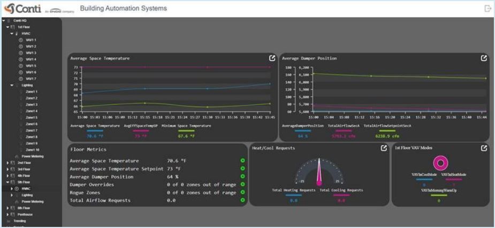Open Average Space Temperature chart in popout
The width and height of the screenshot is (495, 228).
pyautogui.click(x=272, y=58)
